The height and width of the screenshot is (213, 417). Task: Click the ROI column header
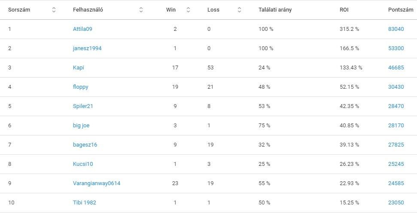pos(344,10)
